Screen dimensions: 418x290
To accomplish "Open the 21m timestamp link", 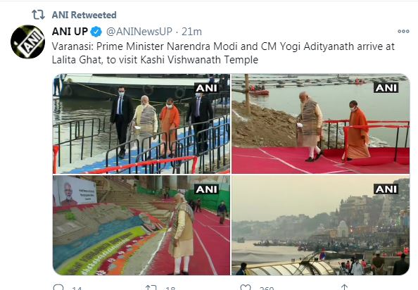I will [191, 32].
